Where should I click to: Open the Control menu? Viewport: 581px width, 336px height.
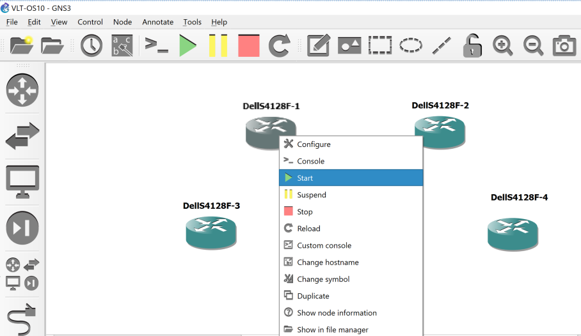[x=90, y=22]
